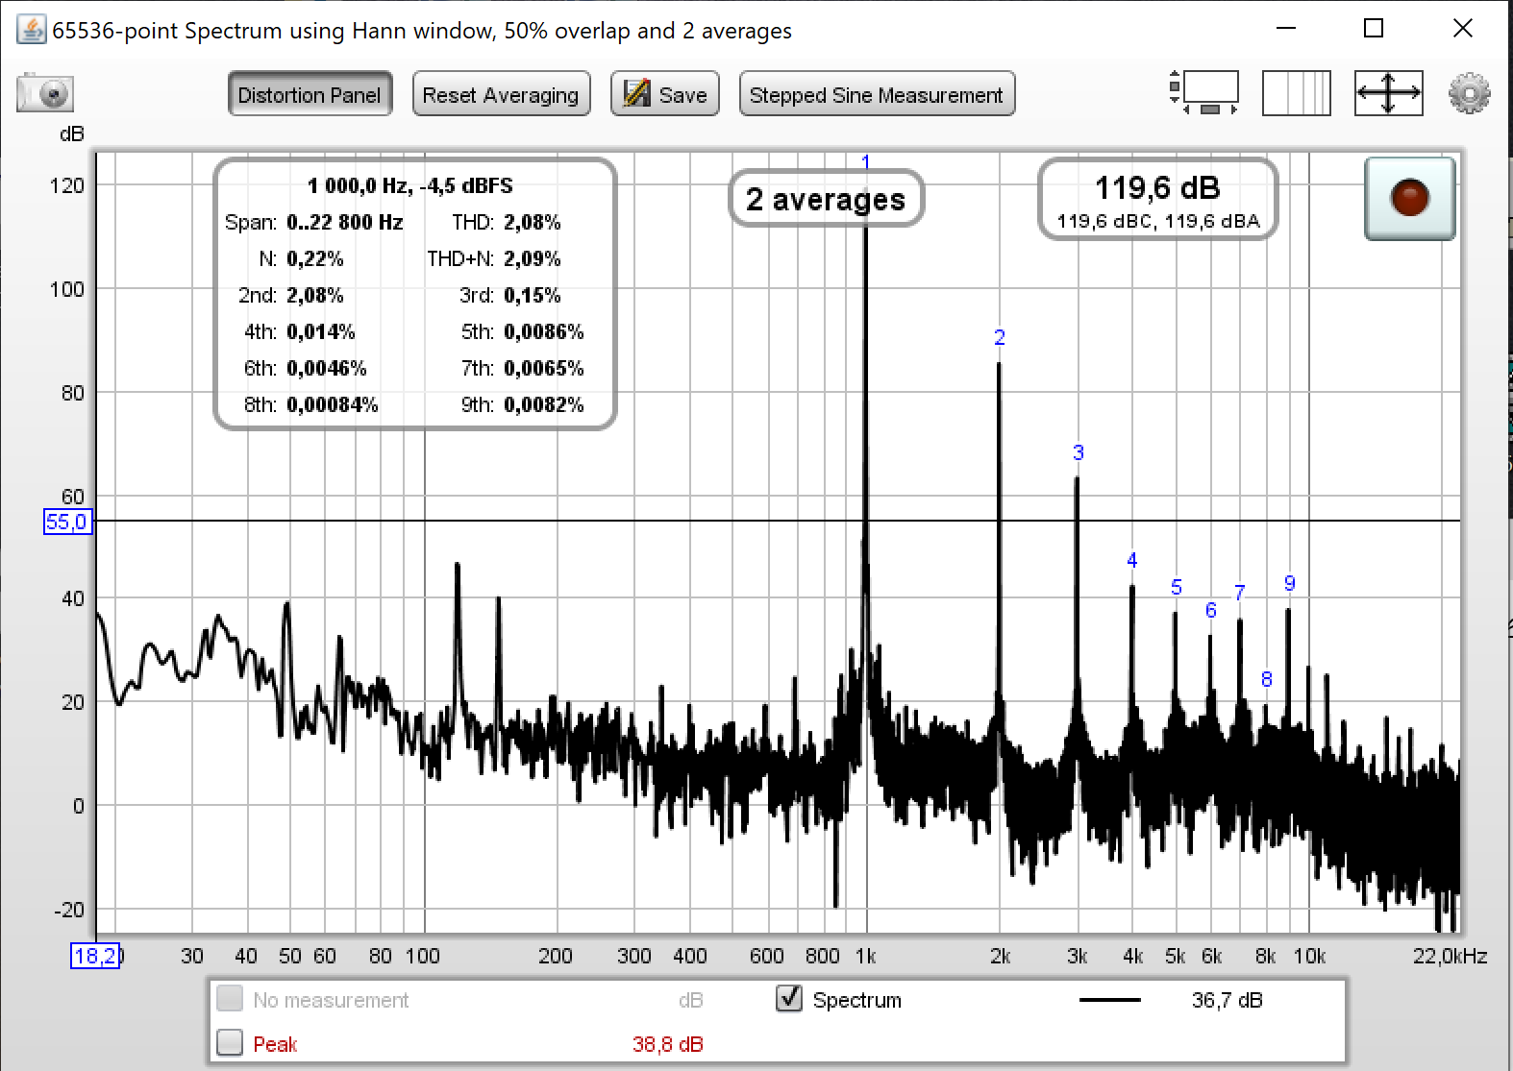Save the spectrum measurement
Screen dimensions: 1513x1071
tap(664, 94)
